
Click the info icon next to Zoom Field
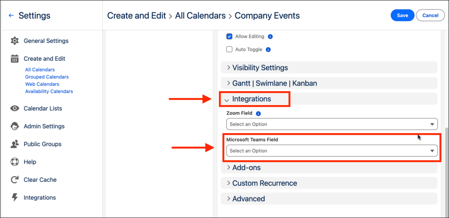[x=258, y=113]
